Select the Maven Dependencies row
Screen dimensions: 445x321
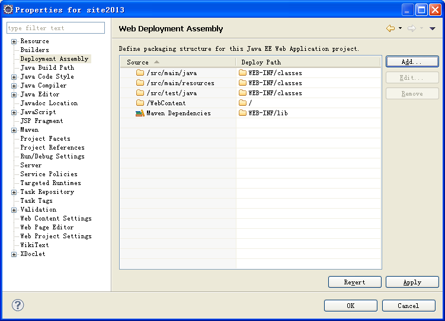click(178, 113)
